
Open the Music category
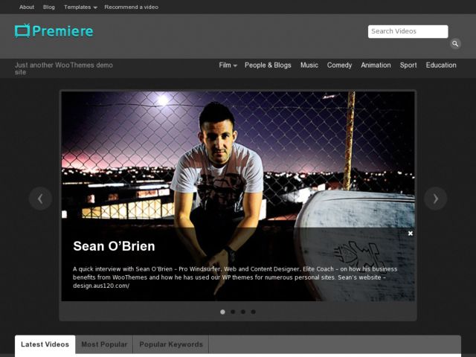point(309,65)
